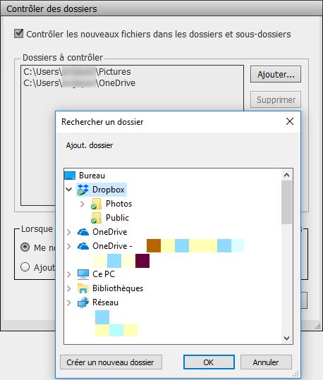
Task: Confirm folder selection with OK
Action: [209, 362]
